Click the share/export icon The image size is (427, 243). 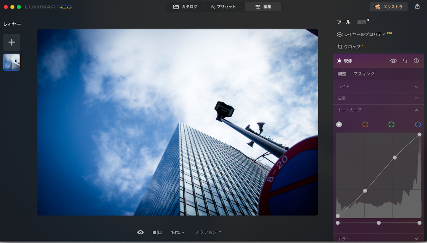tap(417, 7)
